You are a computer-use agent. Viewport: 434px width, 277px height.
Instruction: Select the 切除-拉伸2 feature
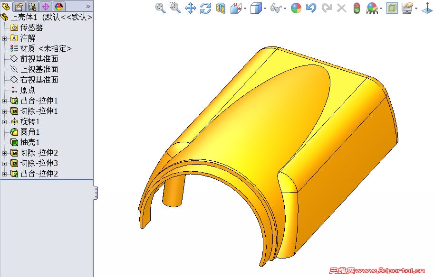point(39,153)
